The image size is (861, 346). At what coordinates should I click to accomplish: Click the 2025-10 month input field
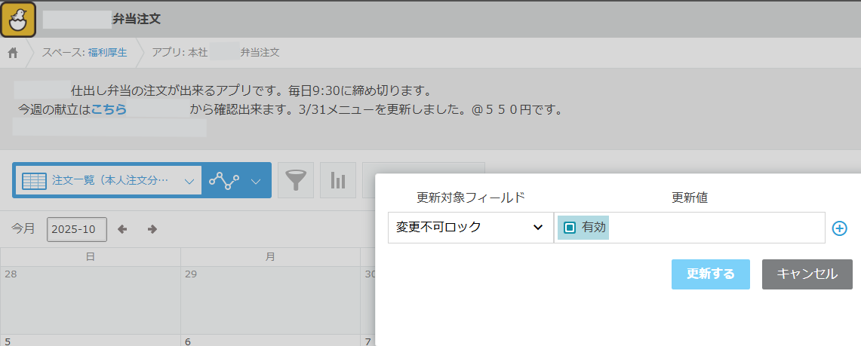(76, 229)
